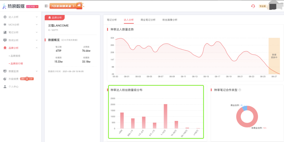
Task: Click the 笔记分析 book icon in sidebar
Action: [5, 32]
